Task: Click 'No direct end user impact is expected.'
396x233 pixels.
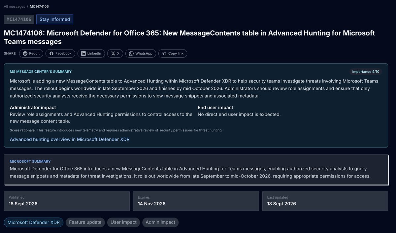Action: 239,115
